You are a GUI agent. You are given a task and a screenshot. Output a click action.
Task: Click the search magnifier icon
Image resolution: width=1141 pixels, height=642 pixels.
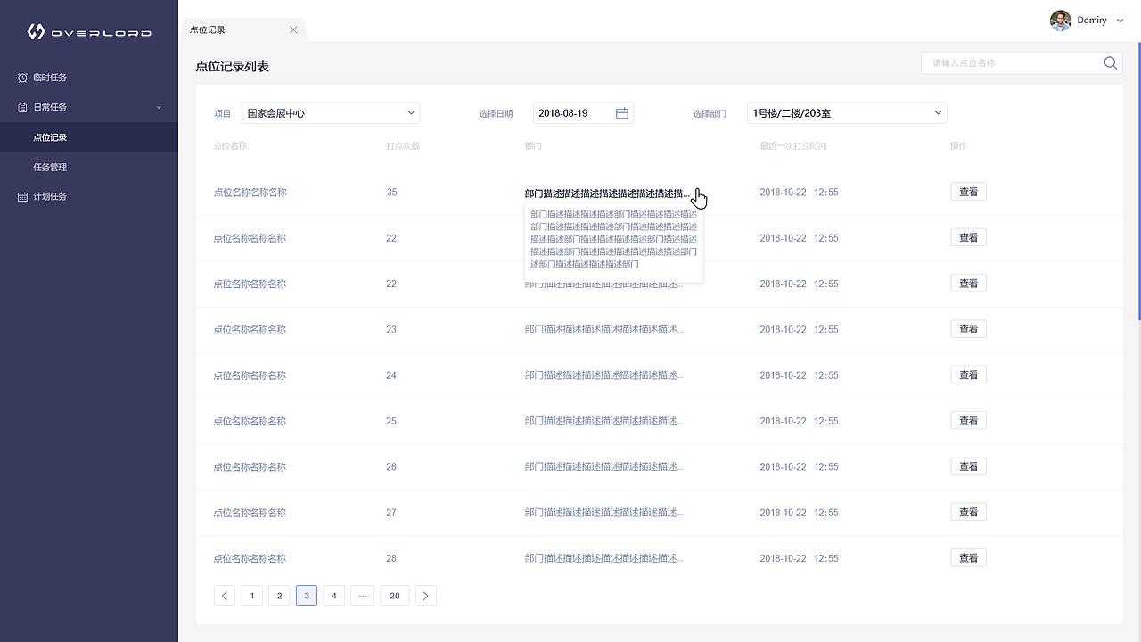pos(1110,62)
